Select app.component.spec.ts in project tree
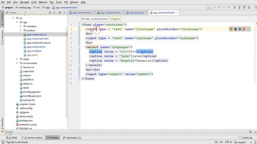This screenshot has width=257, height=144. pyautogui.click(x=39, y=43)
